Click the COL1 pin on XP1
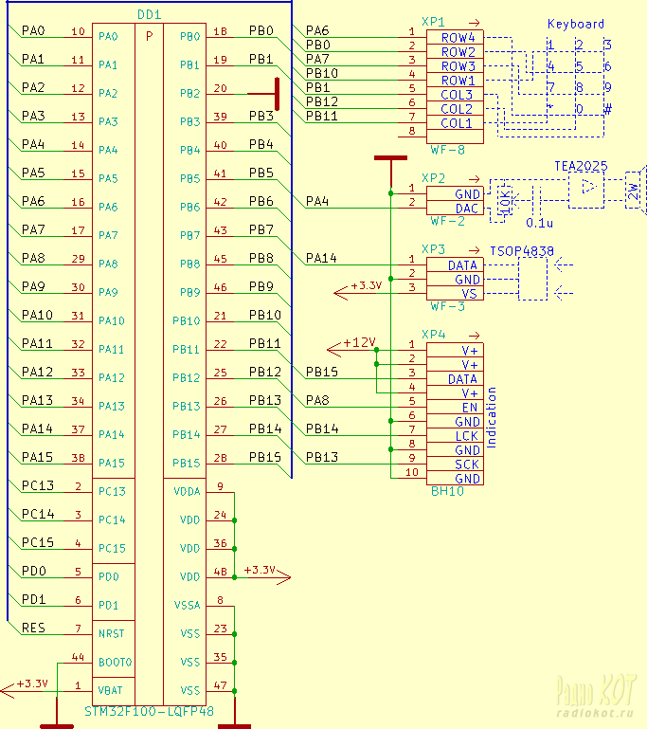The image size is (647, 729). tap(457, 123)
